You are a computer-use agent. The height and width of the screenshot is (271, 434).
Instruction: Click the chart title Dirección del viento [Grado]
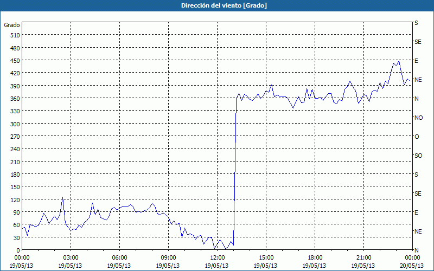coord(224,5)
